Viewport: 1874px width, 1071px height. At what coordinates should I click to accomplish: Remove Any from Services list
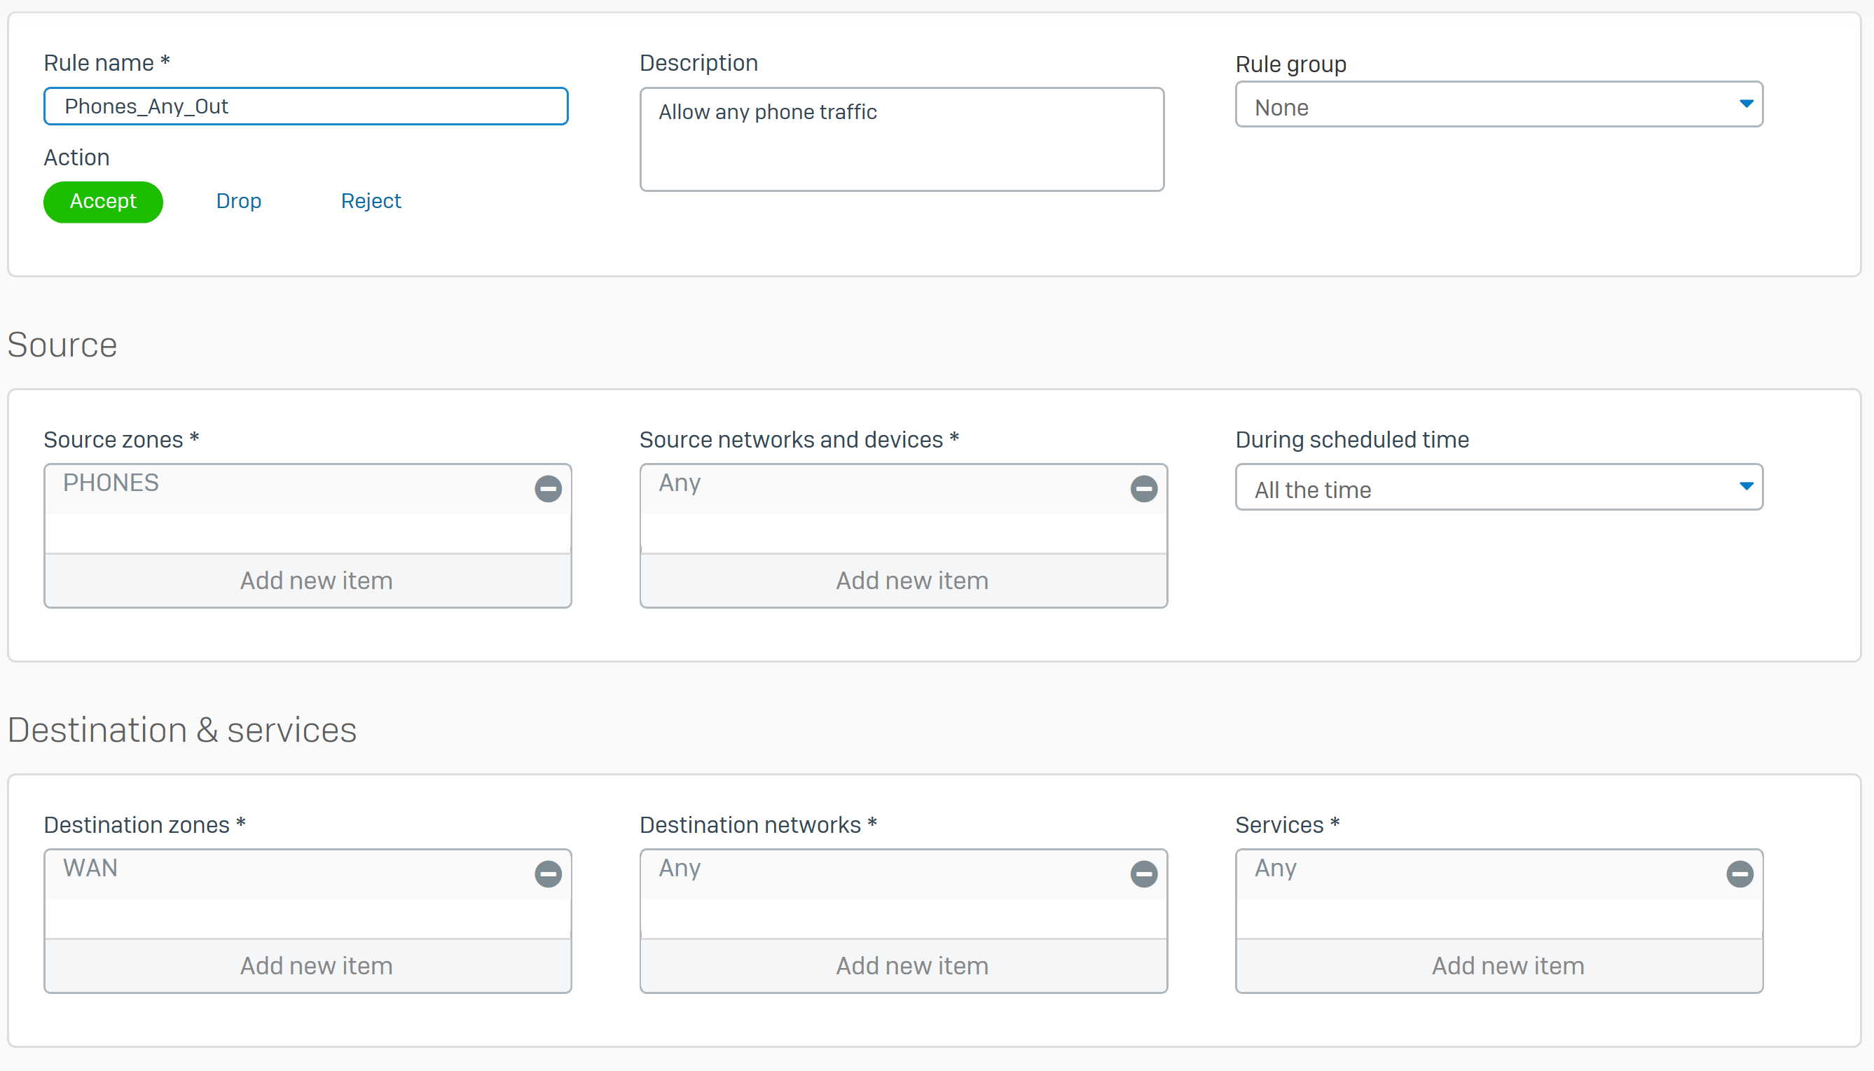(x=1739, y=874)
